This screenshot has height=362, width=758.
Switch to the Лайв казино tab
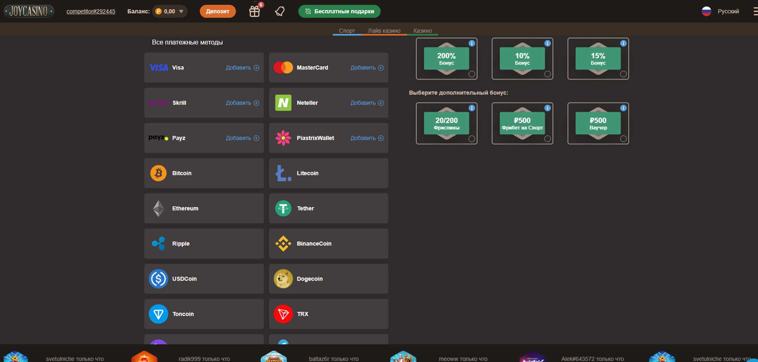click(384, 31)
